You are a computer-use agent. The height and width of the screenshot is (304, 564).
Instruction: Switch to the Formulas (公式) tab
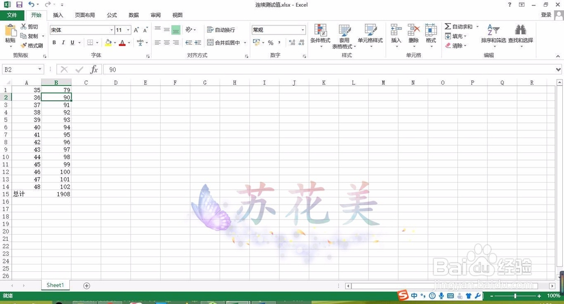click(112, 15)
